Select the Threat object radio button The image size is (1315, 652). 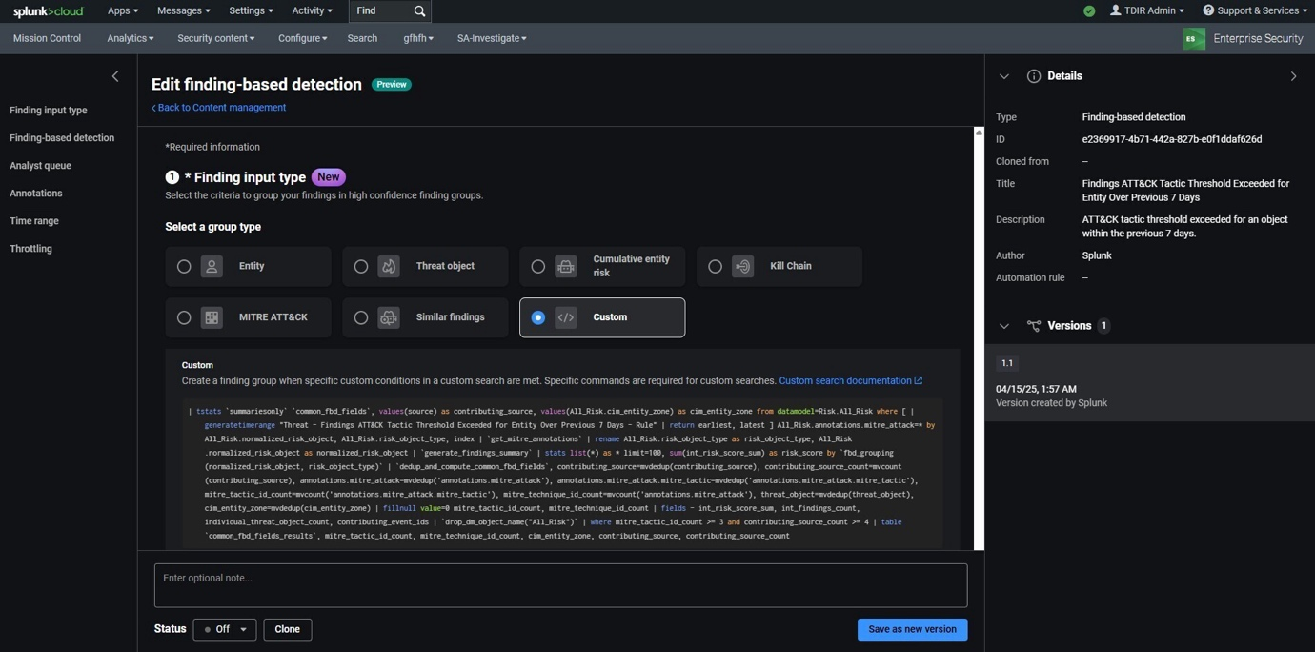(361, 267)
